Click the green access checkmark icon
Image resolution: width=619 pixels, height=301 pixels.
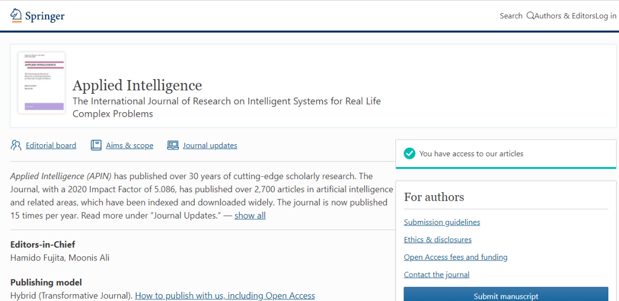[x=409, y=153]
